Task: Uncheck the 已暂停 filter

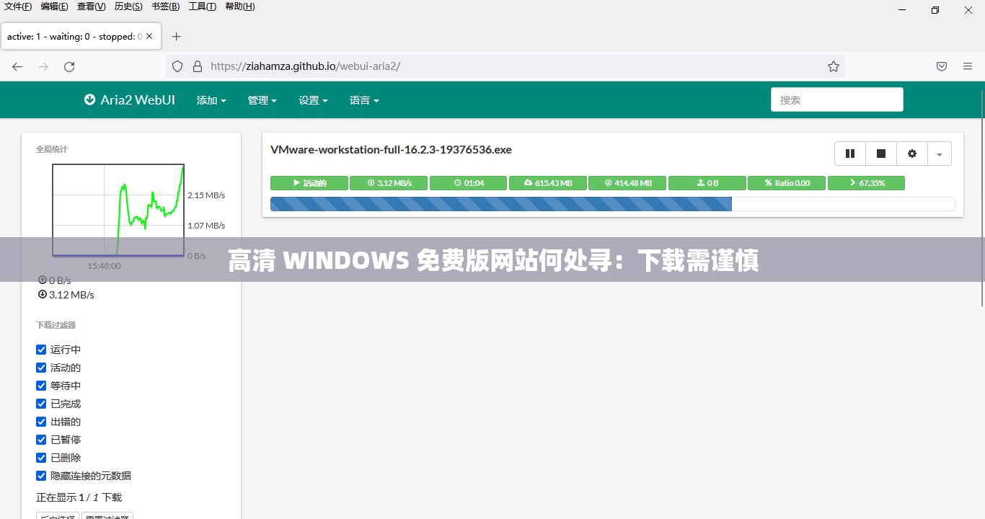Action: pos(41,440)
